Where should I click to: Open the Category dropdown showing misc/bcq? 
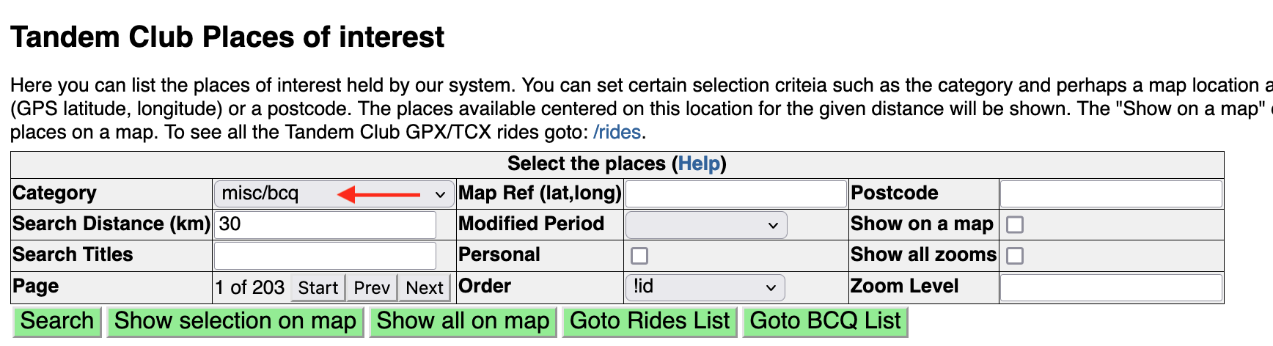[x=334, y=194]
